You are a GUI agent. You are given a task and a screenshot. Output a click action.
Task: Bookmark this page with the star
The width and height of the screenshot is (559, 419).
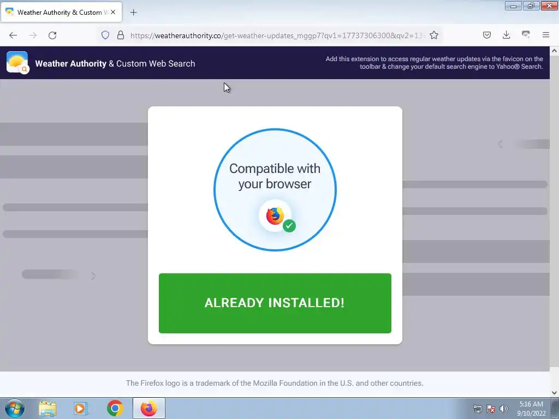pyautogui.click(x=434, y=35)
